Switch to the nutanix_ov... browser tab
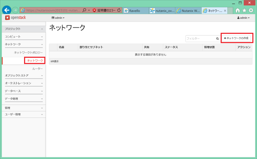The height and width of the screenshot is (159, 257). click(162, 11)
